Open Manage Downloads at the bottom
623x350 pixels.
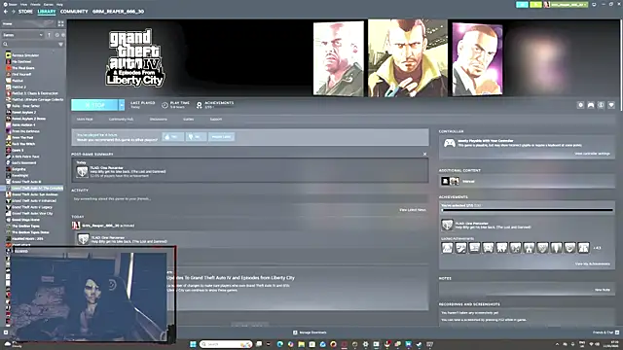click(310, 332)
